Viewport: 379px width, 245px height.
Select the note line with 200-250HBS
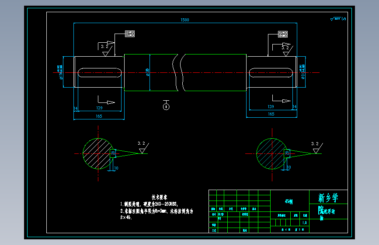[x=149, y=204]
